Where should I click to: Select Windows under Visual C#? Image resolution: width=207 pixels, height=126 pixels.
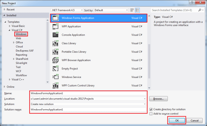(x=21, y=34)
